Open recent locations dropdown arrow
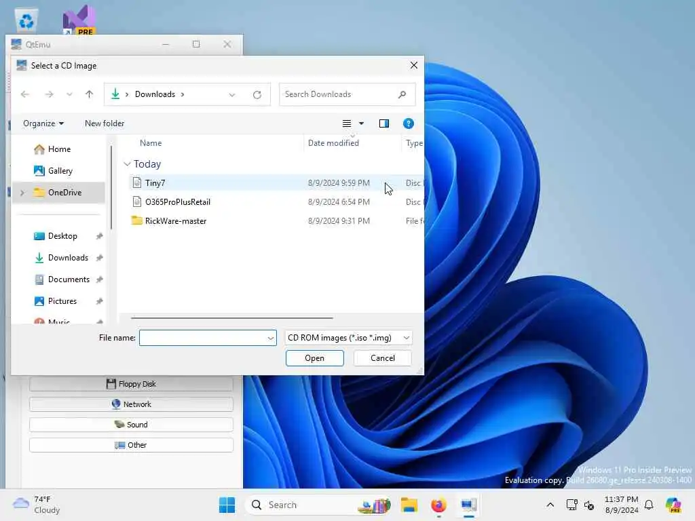The height and width of the screenshot is (521, 695). 69,94
